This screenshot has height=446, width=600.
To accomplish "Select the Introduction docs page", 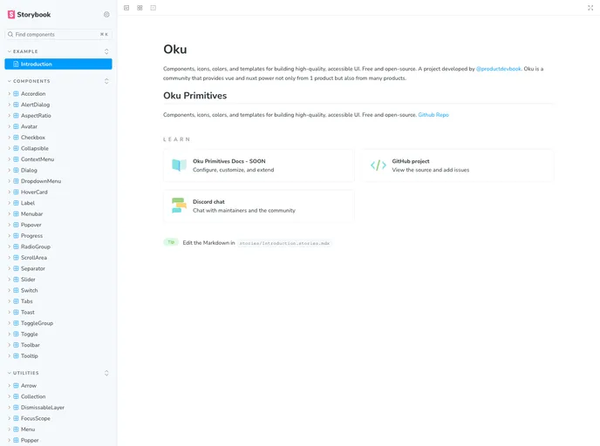I will [37, 64].
